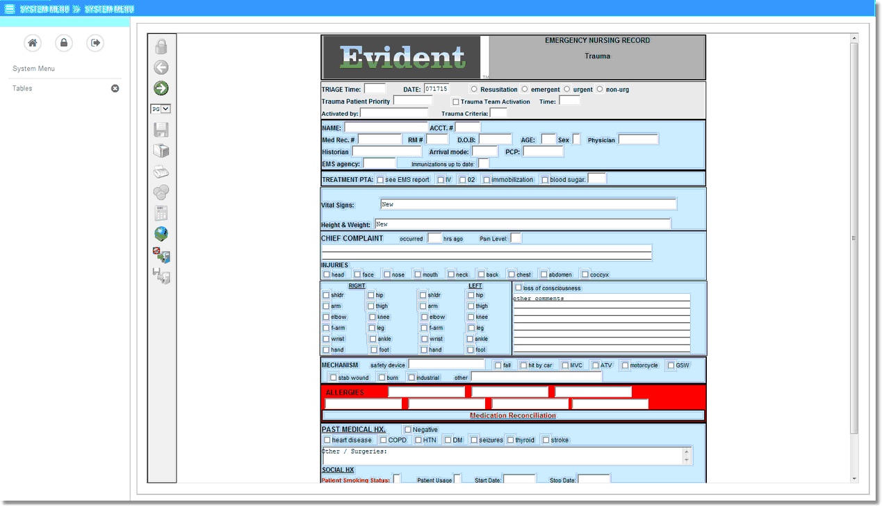Click the Activated by input box
Image resolution: width=882 pixels, height=507 pixels.
[394, 113]
